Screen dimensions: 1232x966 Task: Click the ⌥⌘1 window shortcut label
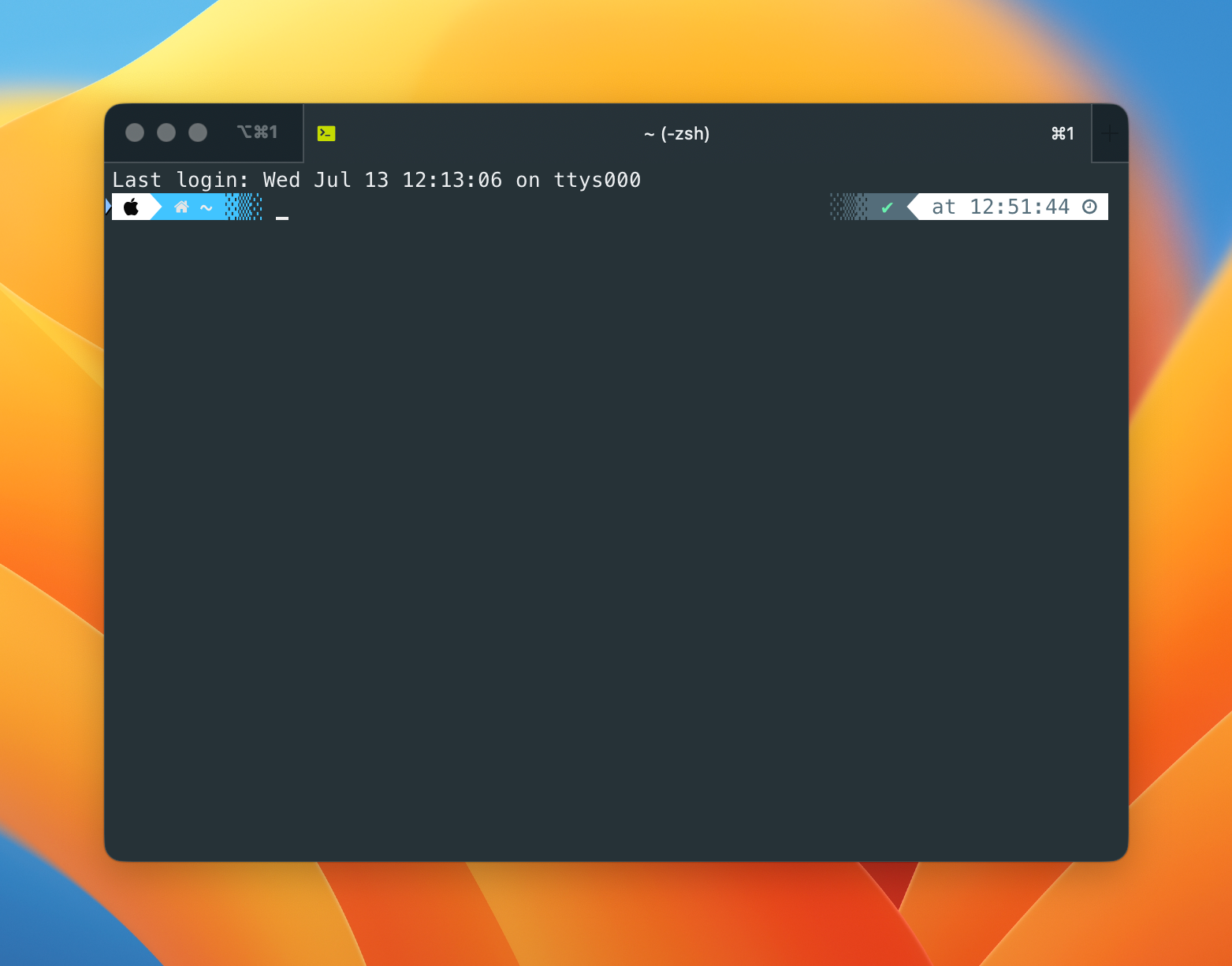[x=257, y=132]
